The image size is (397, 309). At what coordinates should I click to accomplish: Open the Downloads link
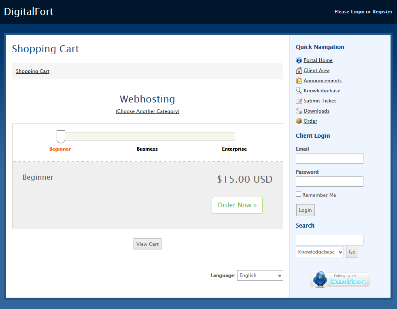pos(316,111)
